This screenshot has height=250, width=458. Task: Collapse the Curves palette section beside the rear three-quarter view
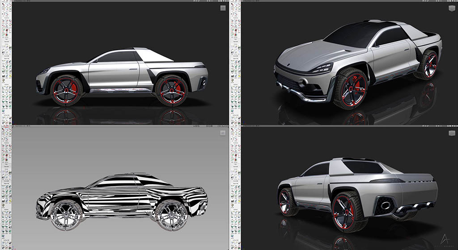coord(236,169)
